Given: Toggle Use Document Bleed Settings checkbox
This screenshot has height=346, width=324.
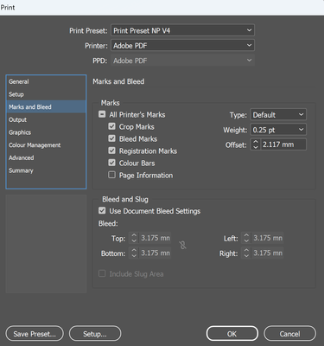Looking at the screenshot, I should pyautogui.click(x=102, y=210).
